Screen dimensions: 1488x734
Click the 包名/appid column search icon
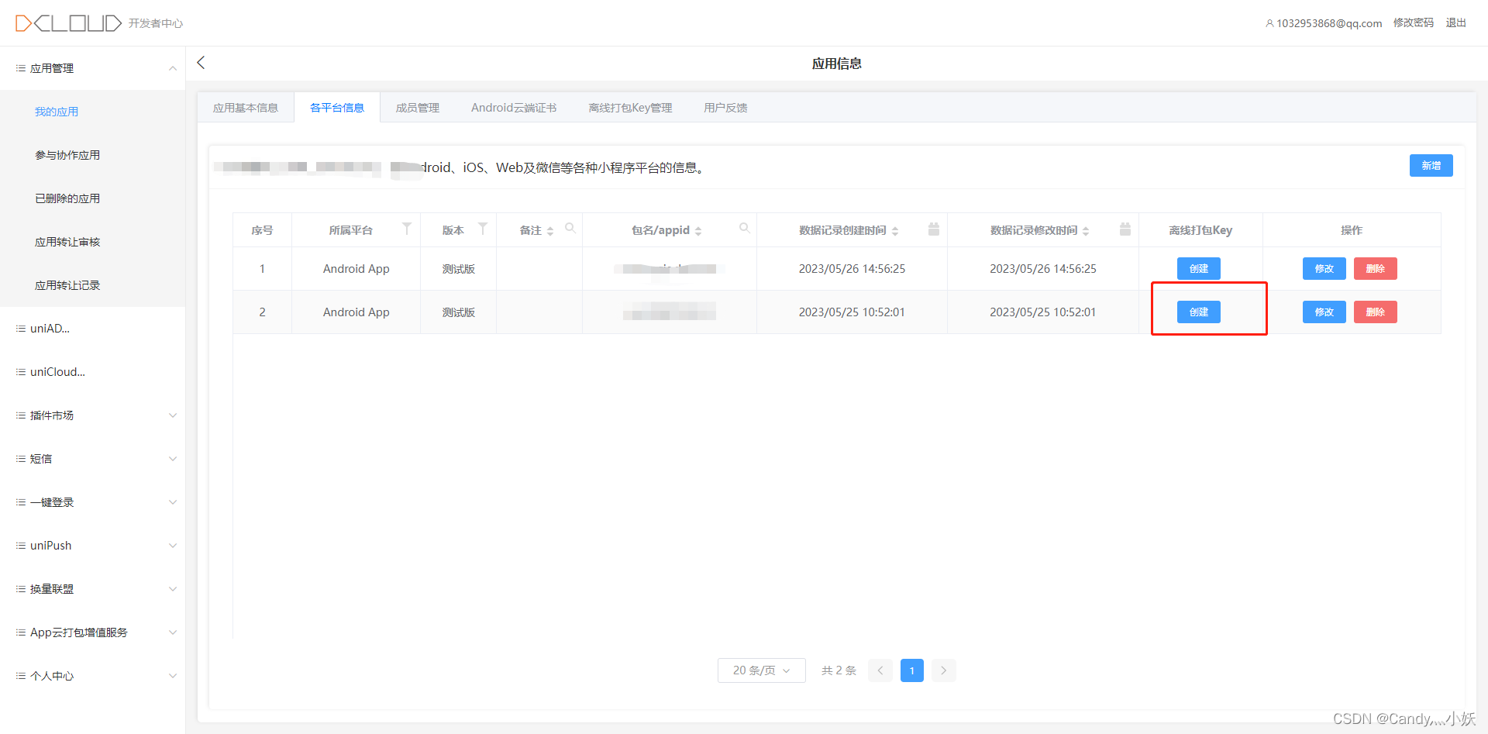pos(745,228)
